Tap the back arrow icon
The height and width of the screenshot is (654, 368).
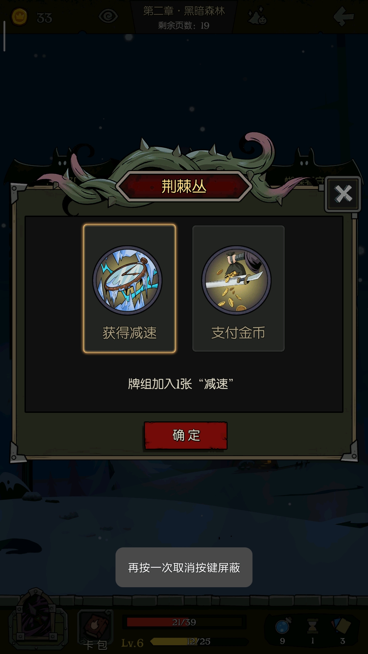(343, 16)
